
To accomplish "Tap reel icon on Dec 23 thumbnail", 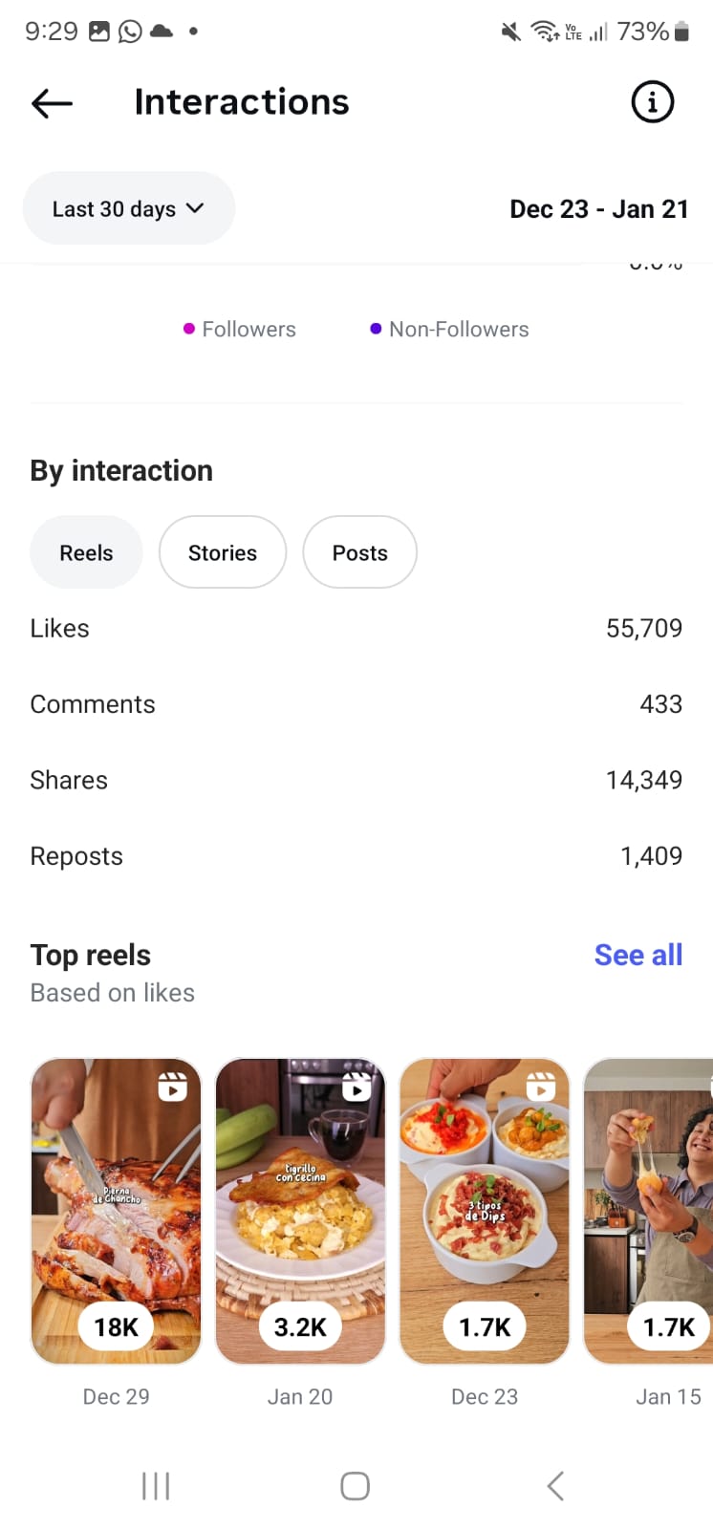I will click(x=541, y=1087).
